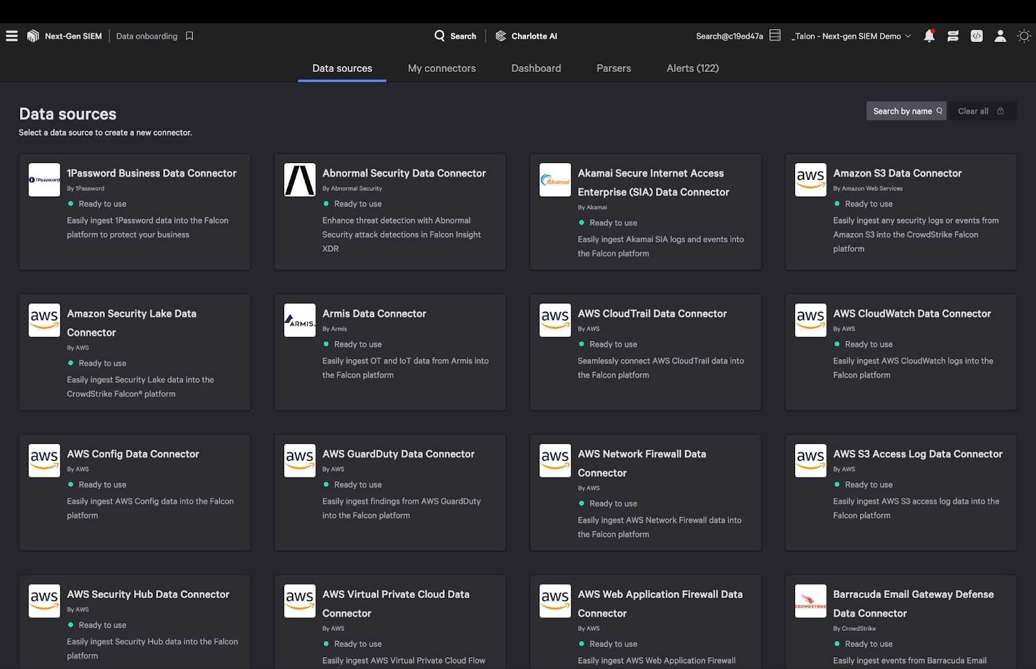The width and height of the screenshot is (1036, 669).
Task: Open AWS Web Application Firewall Data Connector title
Action: (x=660, y=604)
